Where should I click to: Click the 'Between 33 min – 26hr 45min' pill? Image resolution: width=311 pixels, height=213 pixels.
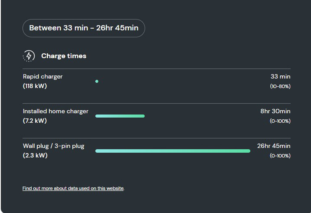point(84,28)
